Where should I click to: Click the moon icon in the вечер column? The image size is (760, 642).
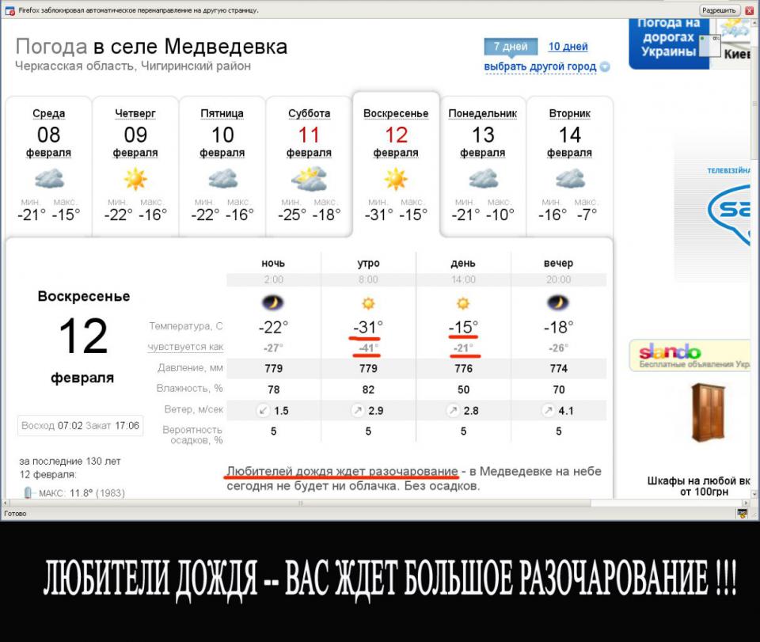pyautogui.click(x=558, y=302)
